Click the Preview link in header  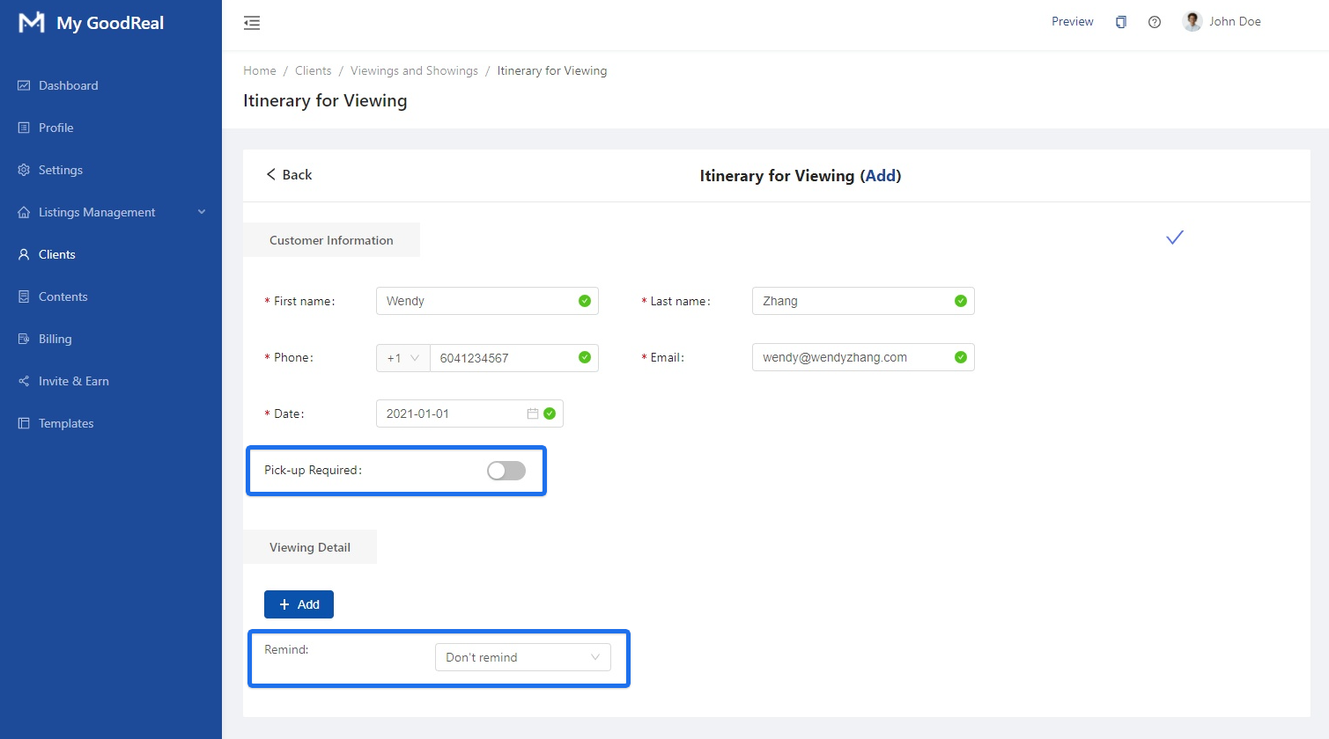point(1072,22)
